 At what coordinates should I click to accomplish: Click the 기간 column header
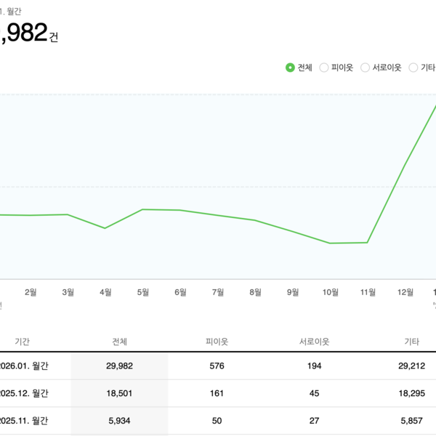point(23,342)
